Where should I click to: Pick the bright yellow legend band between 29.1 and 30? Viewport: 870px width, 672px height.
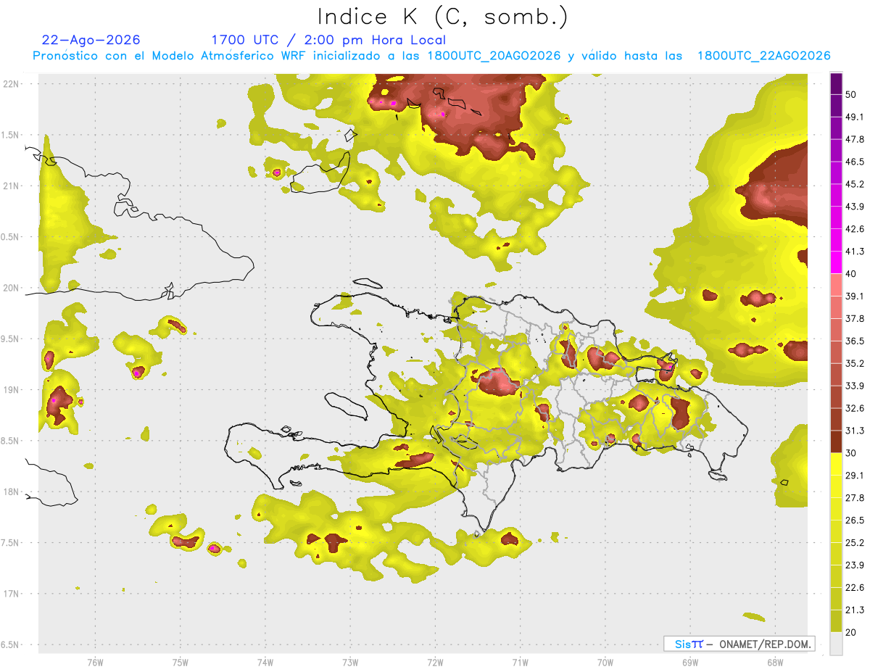pos(836,464)
